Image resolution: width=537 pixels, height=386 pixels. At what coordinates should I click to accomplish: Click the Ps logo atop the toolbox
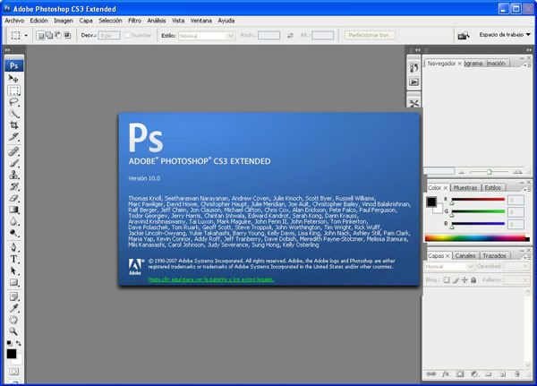pyautogui.click(x=14, y=65)
